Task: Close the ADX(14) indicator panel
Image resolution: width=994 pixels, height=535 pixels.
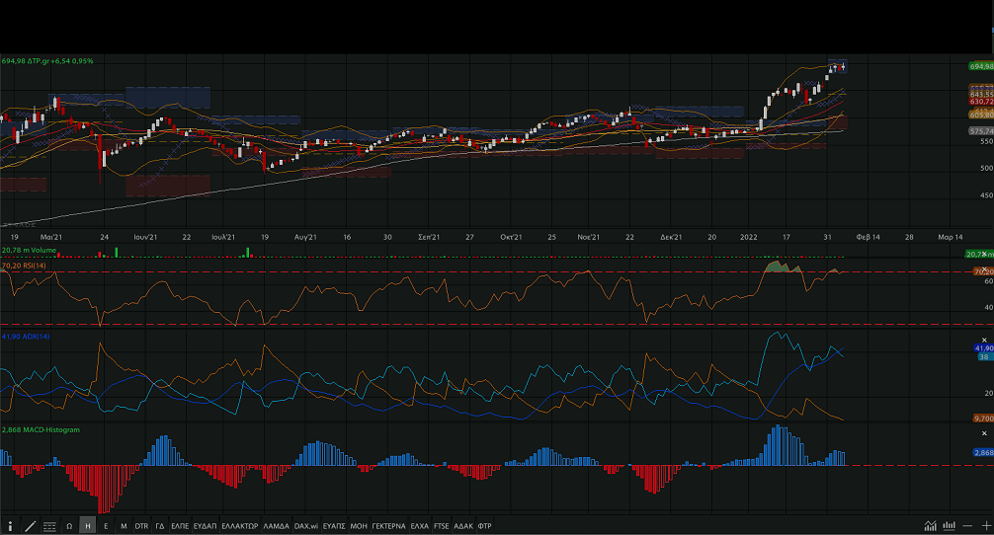Action: pos(984,341)
